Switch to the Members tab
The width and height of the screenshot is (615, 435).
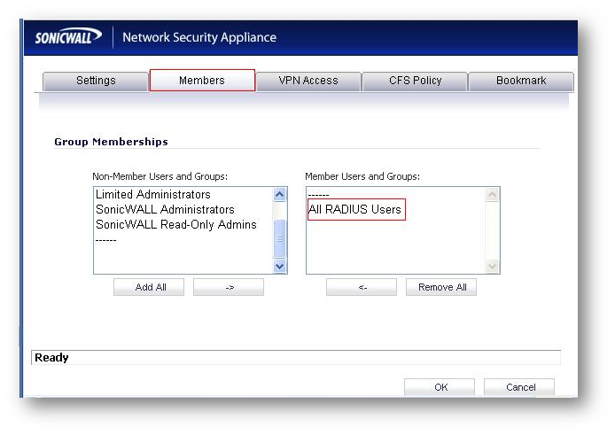click(202, 81)
